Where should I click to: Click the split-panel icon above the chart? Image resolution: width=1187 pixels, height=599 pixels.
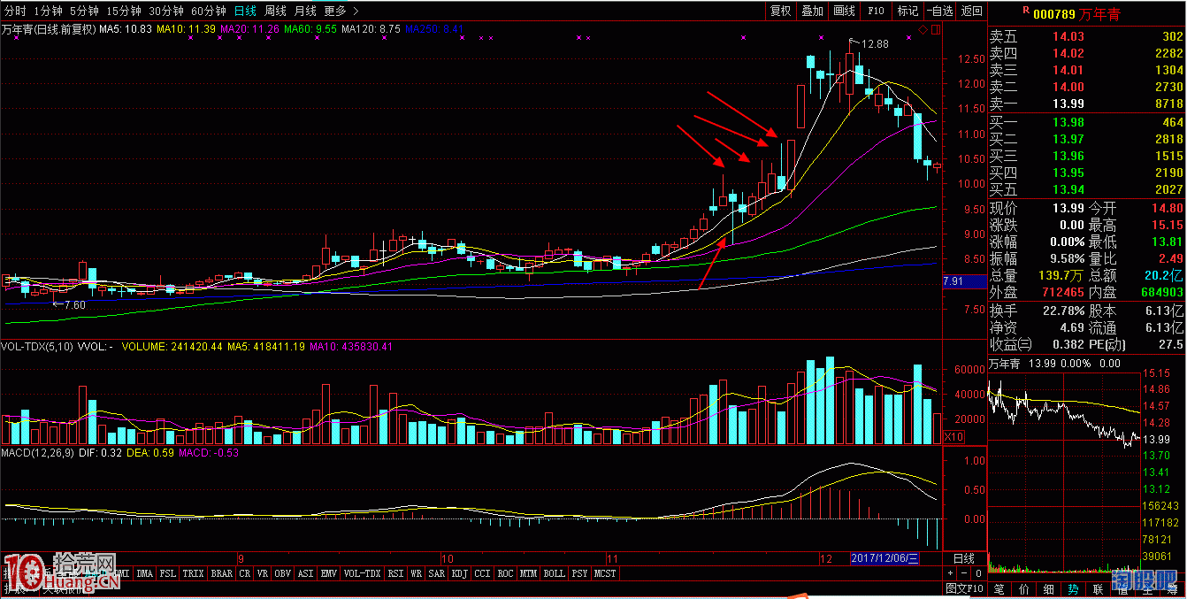point(936,29)
